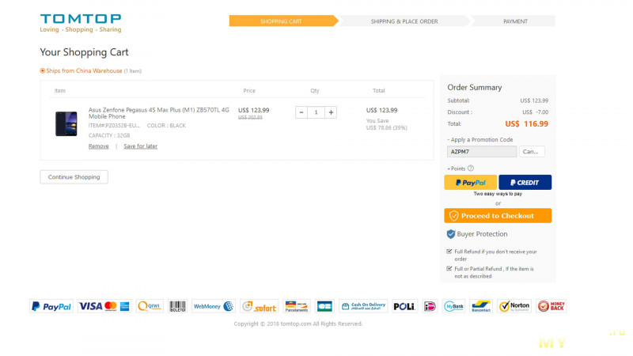This screenshot has width=633, height=356.
Task: Click Proceed to Checkout
Action: click(x=498, y=215)
